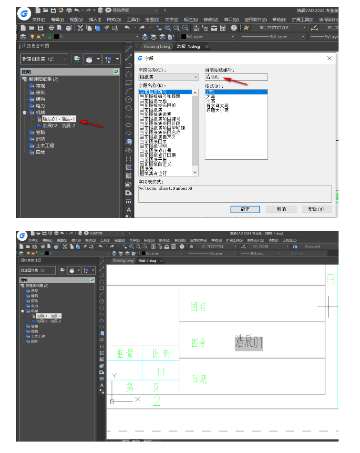This screenshot has height=453, width=360.
Task: Select 当前图纸编号和标题 in field name list
Action: 160,96
